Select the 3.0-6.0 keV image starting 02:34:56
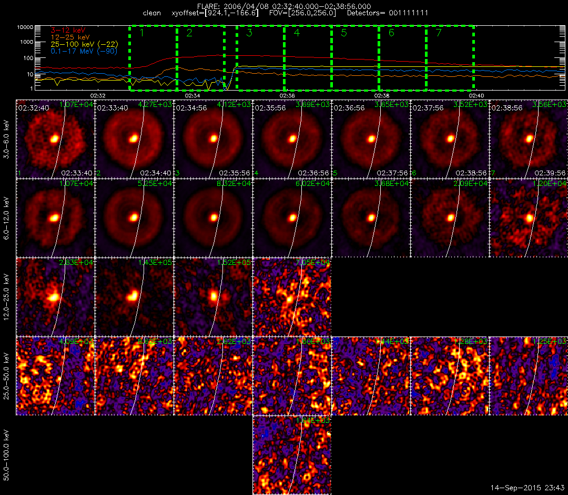Viewport: 568px width, 495px height. coord(214,139)
